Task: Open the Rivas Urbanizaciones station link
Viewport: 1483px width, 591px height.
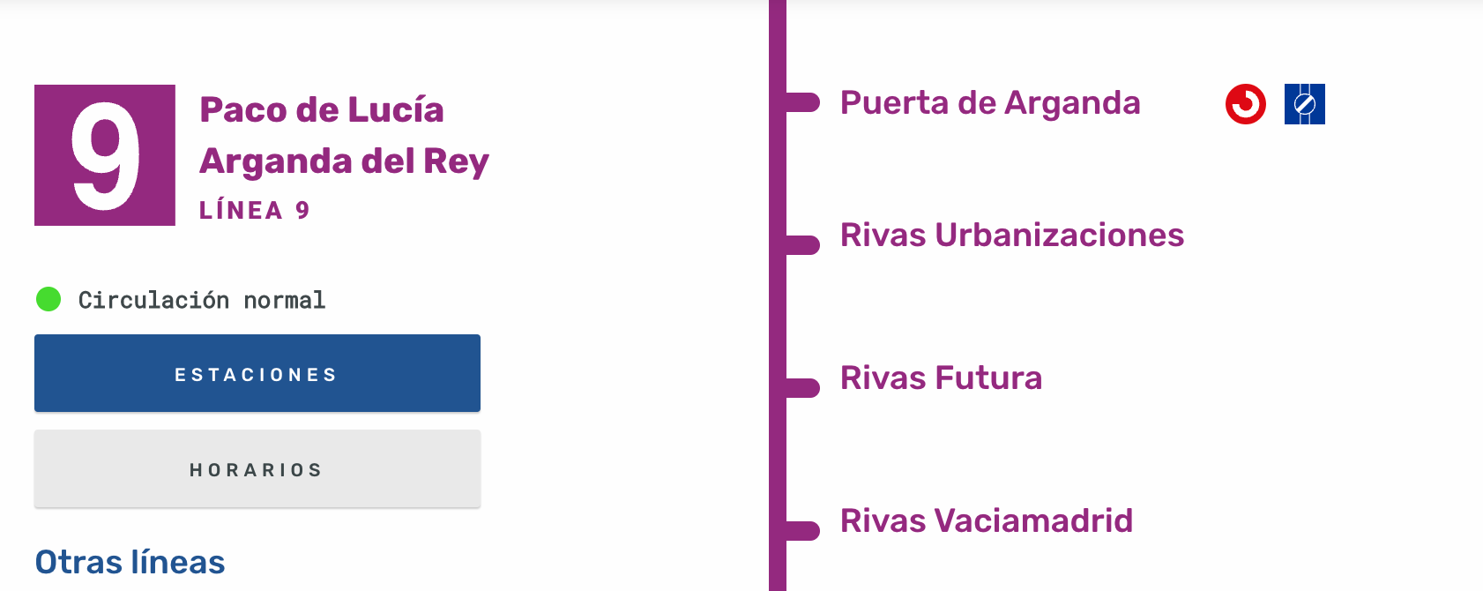Action: pos(1012,236)
